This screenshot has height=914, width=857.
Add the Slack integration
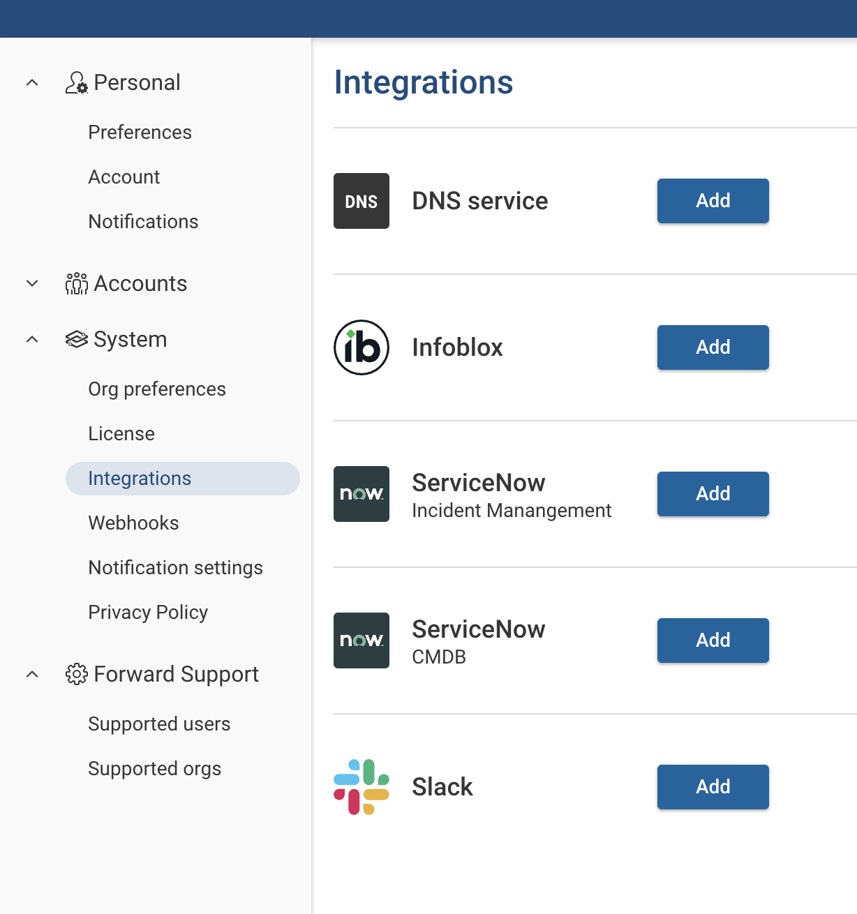pos(713,786)
